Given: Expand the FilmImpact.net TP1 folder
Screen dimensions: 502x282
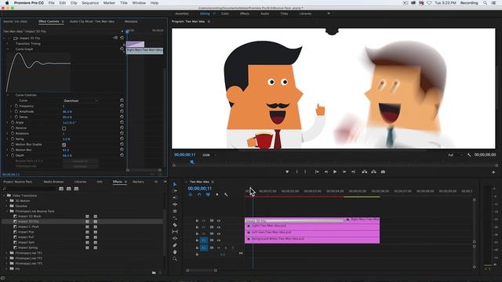Looking at the screenshot, I should (7, 253).
